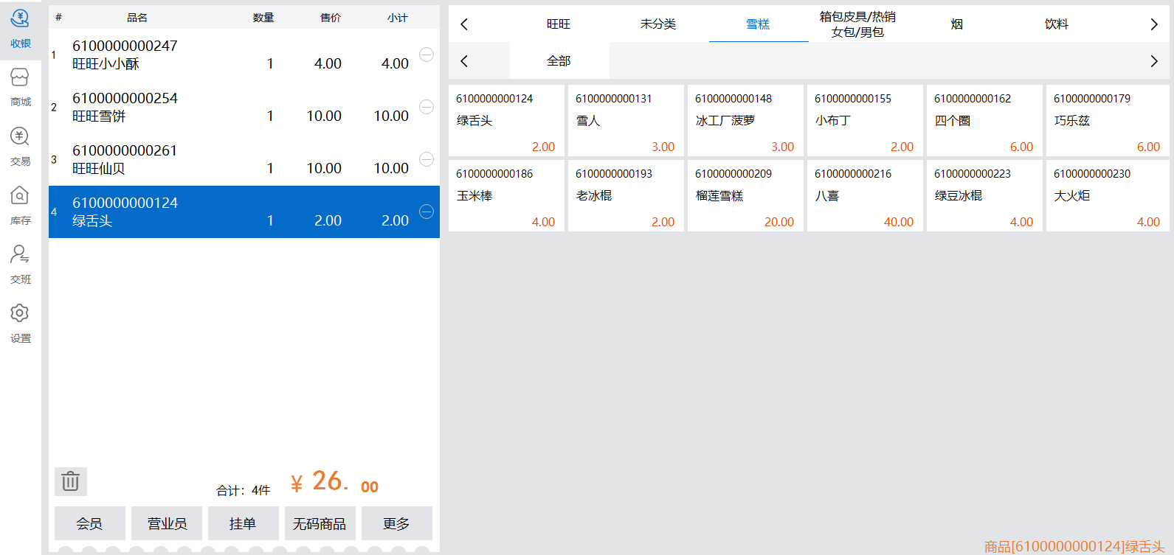Image resolution: width=1174 pixels, height=555 pixels.
Task: Switch to the 饮料 category tab
Action: point(1057,24)
